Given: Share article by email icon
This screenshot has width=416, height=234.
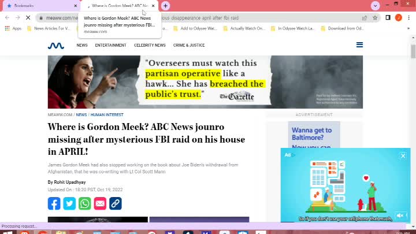Looking at the screenshot, I should tap(100, 203).
